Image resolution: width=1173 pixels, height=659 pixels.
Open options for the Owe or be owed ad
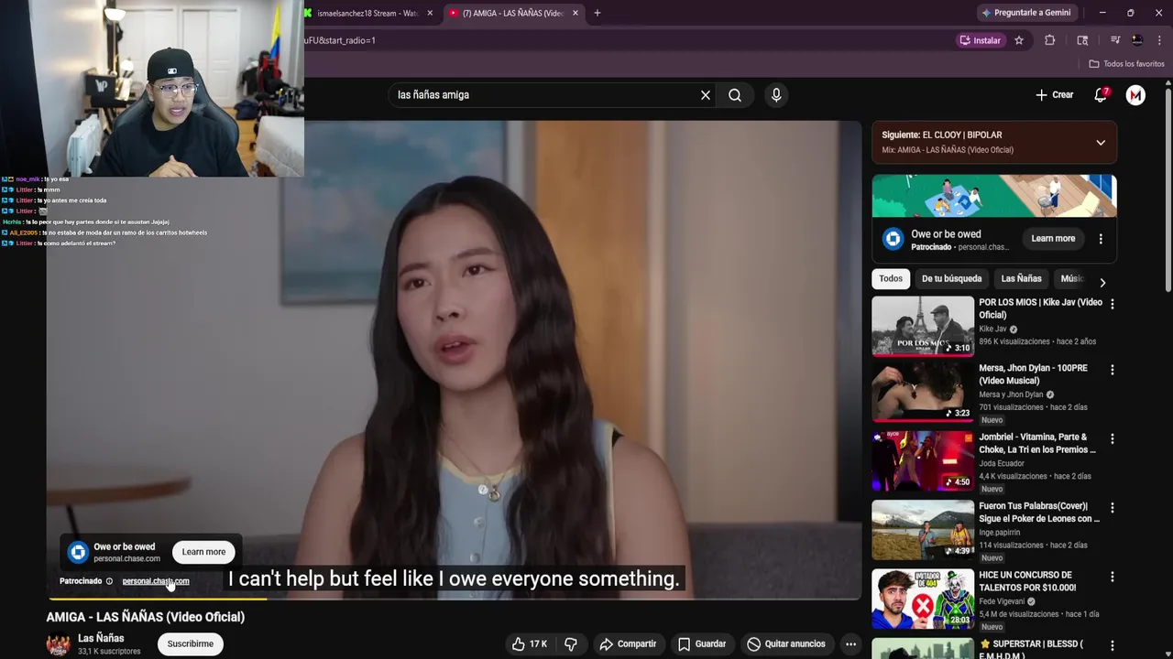click(x=1101, y=239)
